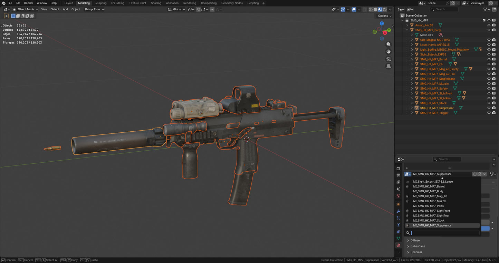Screen dimensions: 499x263
Task: Switch viewport to solid shading mode
Action: coord(375,9)
